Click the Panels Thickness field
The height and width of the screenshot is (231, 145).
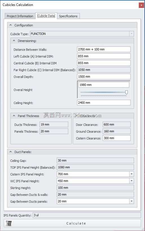pos(54,131)
